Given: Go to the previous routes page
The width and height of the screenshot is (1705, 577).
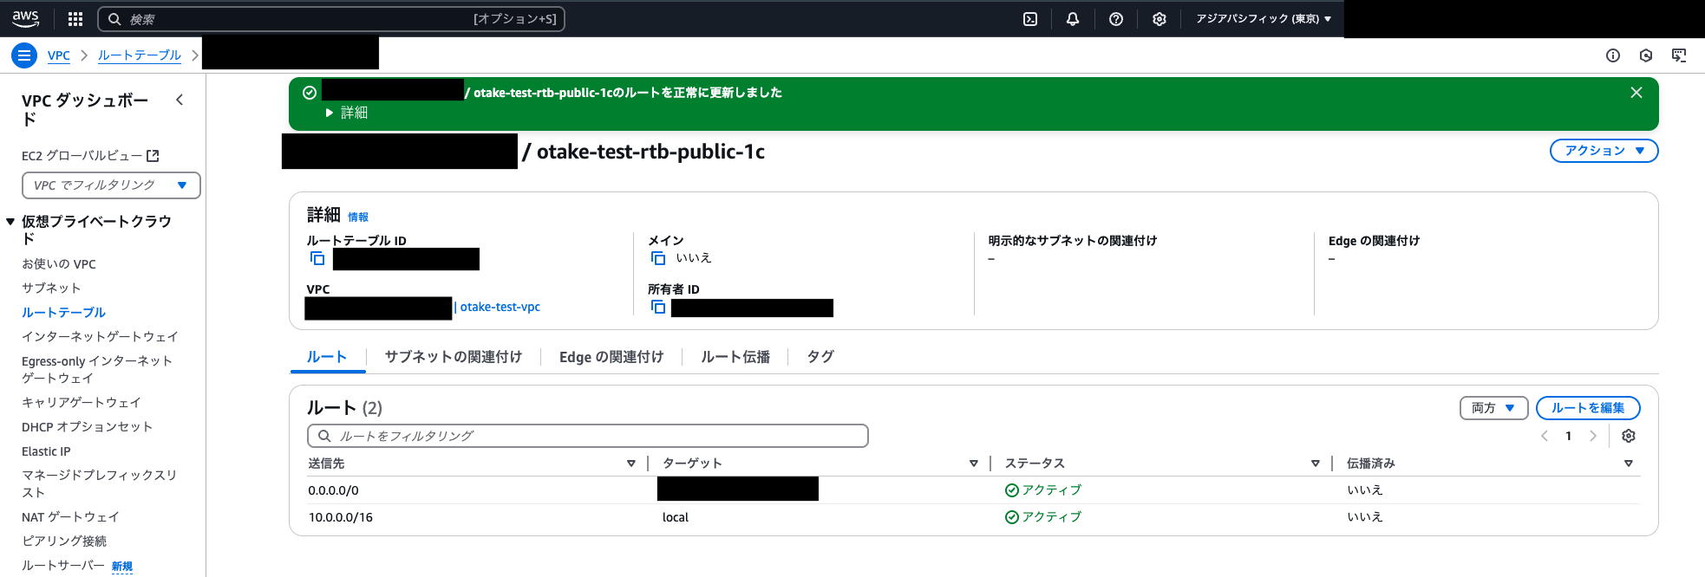Looking at the screenshot, I should point(1545,436).
